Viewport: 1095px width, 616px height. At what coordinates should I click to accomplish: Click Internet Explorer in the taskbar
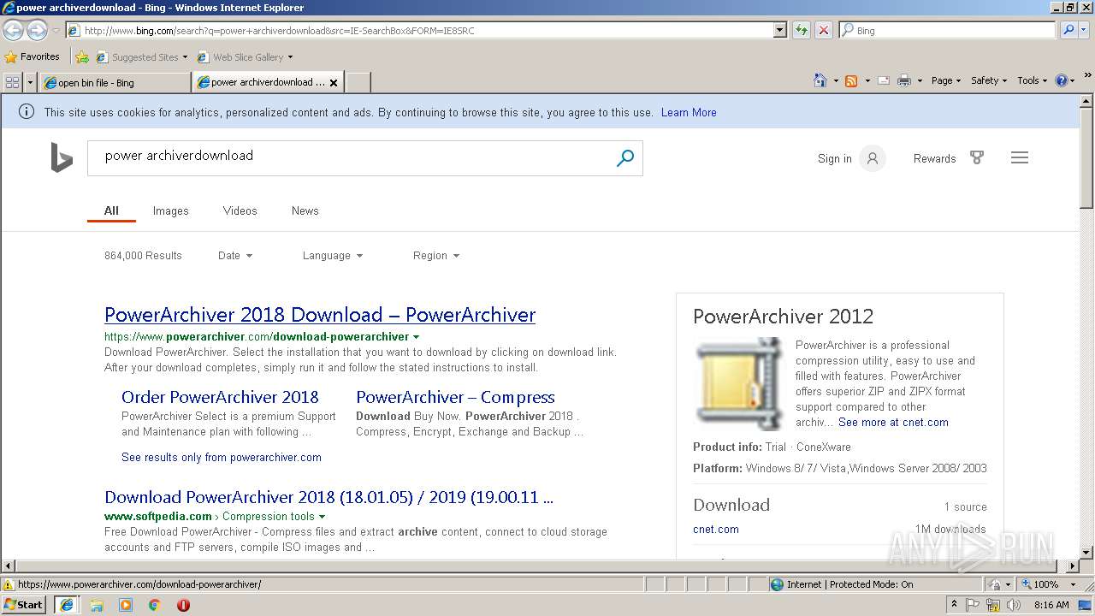point(67,605)
